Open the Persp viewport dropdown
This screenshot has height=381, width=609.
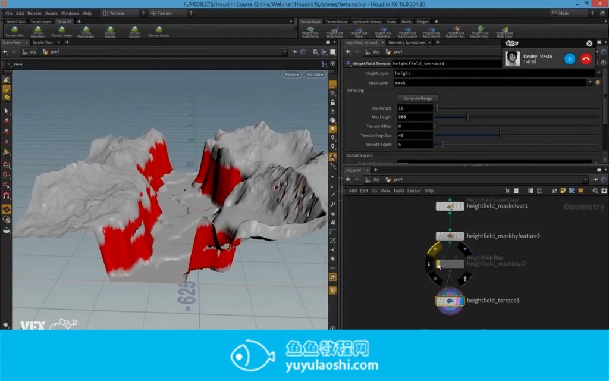[291, 74]
